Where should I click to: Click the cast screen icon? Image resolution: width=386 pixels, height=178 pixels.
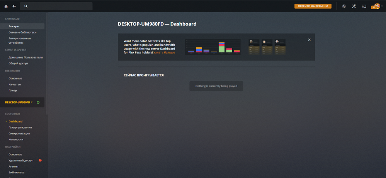pos(364,7)
